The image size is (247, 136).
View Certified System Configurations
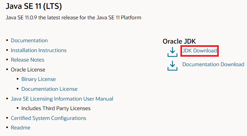click(49, 118)
